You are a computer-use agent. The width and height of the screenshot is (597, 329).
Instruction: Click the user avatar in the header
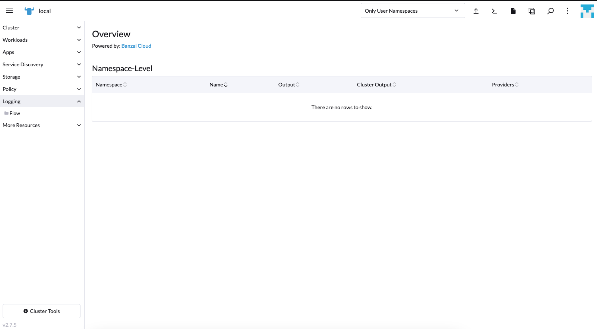coord(587,11)
